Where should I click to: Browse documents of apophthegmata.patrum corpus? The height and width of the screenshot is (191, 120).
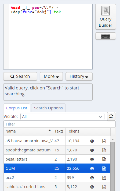click(104, 150)
